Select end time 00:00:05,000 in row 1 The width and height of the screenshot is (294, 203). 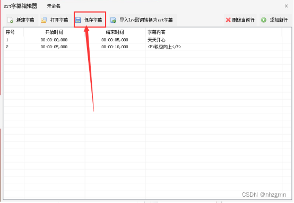click(x=115, y=40)
